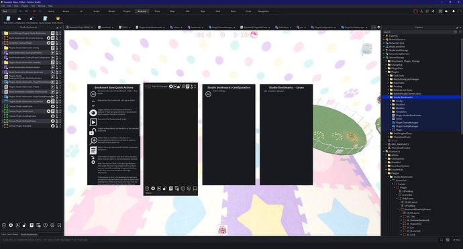This screenshot has width=463, height=249.
Task: Collapse the ServerStorage node in Explorer
Action: [384, 57]
